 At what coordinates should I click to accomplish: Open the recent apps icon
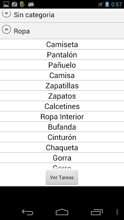[96, 212]
